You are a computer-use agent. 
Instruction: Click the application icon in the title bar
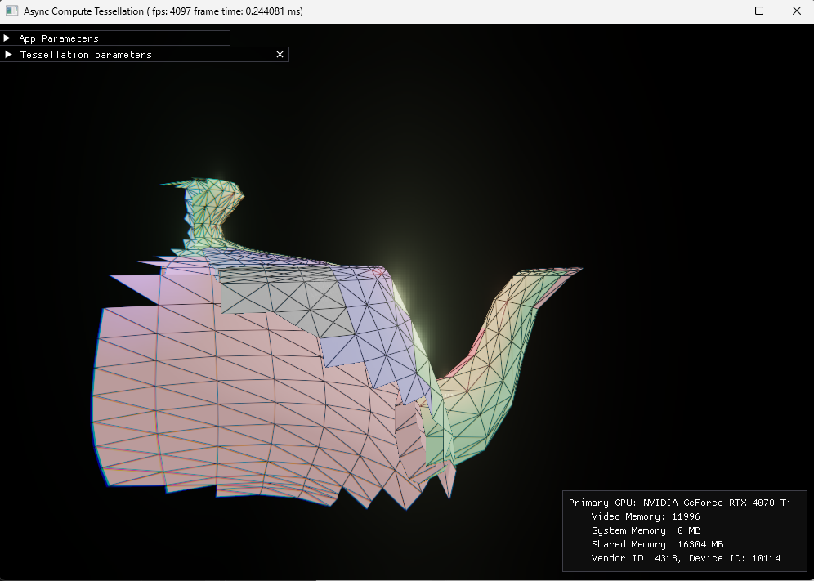click(12, 11)
